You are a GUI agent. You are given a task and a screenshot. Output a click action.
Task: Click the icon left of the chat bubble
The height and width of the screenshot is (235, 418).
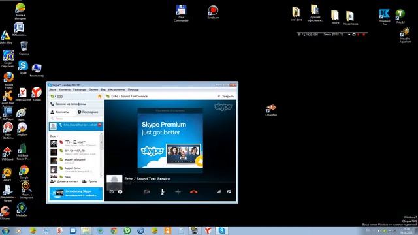112,191
